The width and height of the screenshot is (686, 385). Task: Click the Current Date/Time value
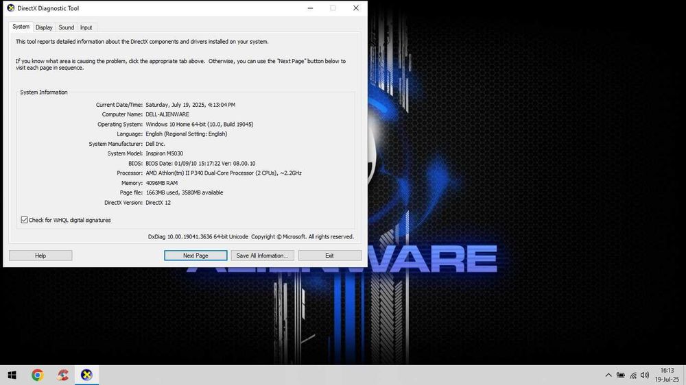tap(190, 105)
